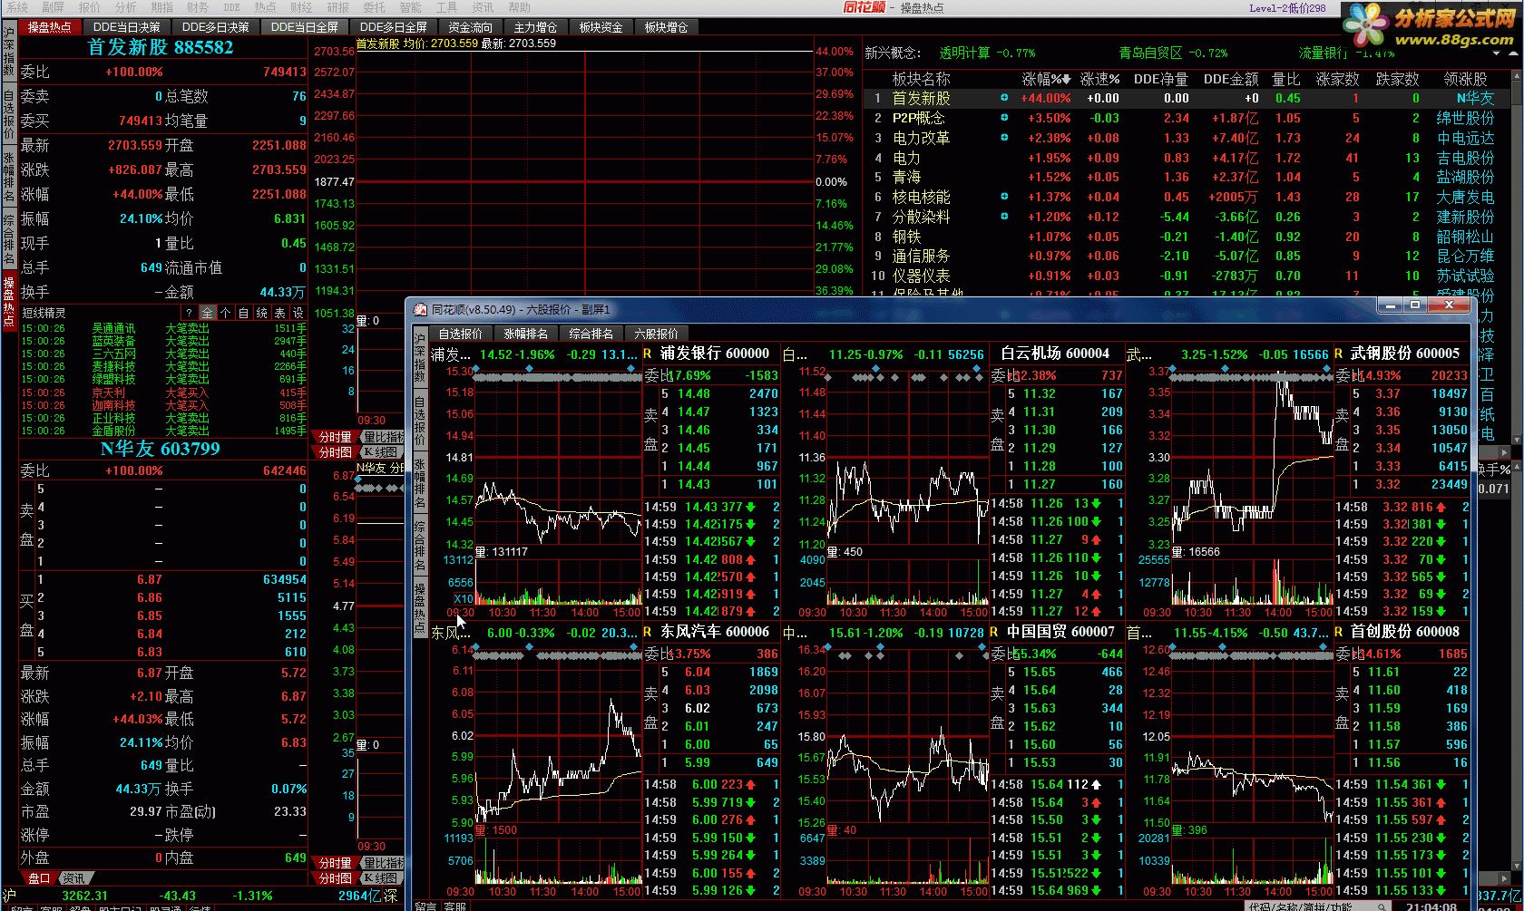This screenshot has width=1524, height=911.
Task: Click the ? help icon in 短线精灵 panel
Action: tap(190, 313)
